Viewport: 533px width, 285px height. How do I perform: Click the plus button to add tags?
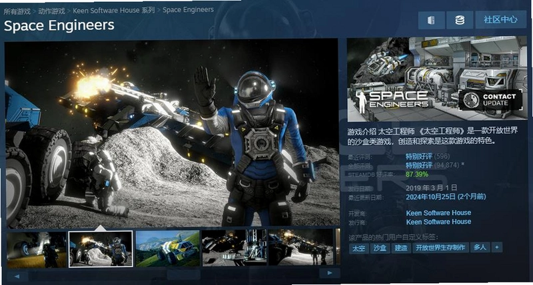pos(496,247)
